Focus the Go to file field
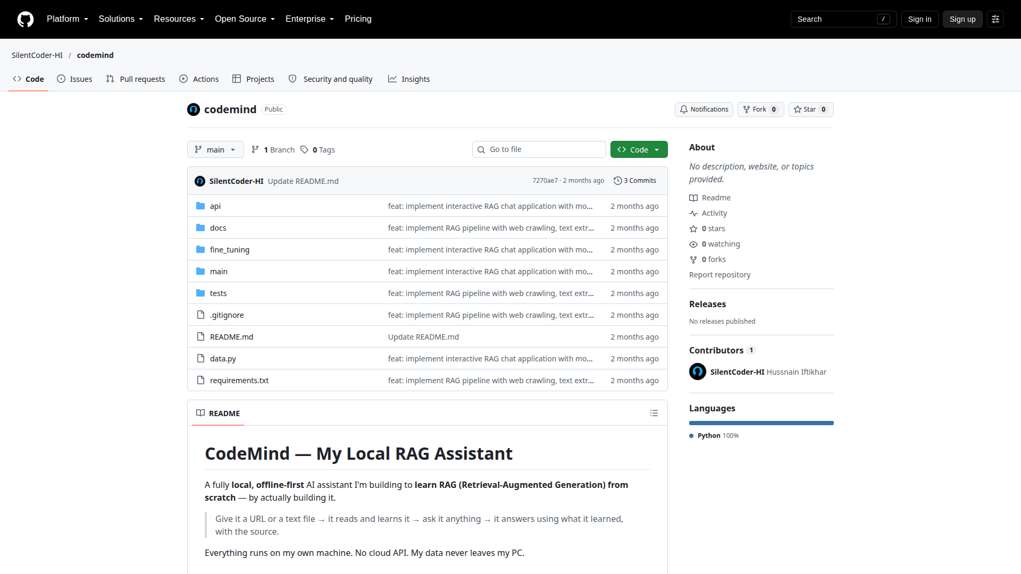1021x574 pixels. (539, 149)
